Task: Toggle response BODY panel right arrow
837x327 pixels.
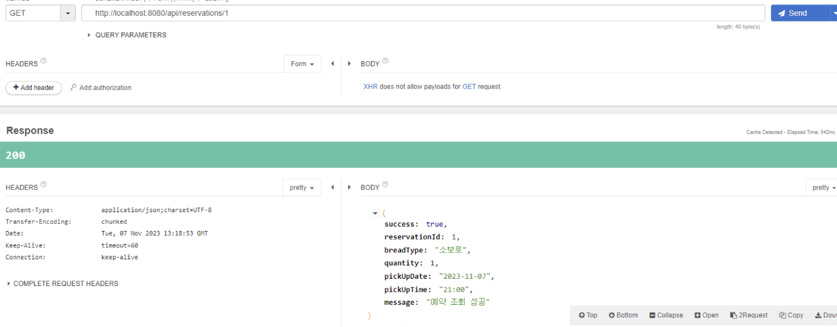Action: pos(349,187)
